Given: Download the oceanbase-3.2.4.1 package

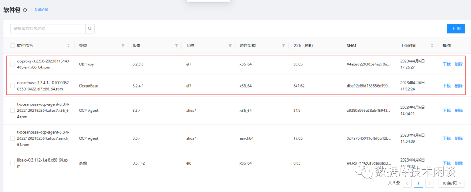Looking at the screenshot, I should pos(447,86).
